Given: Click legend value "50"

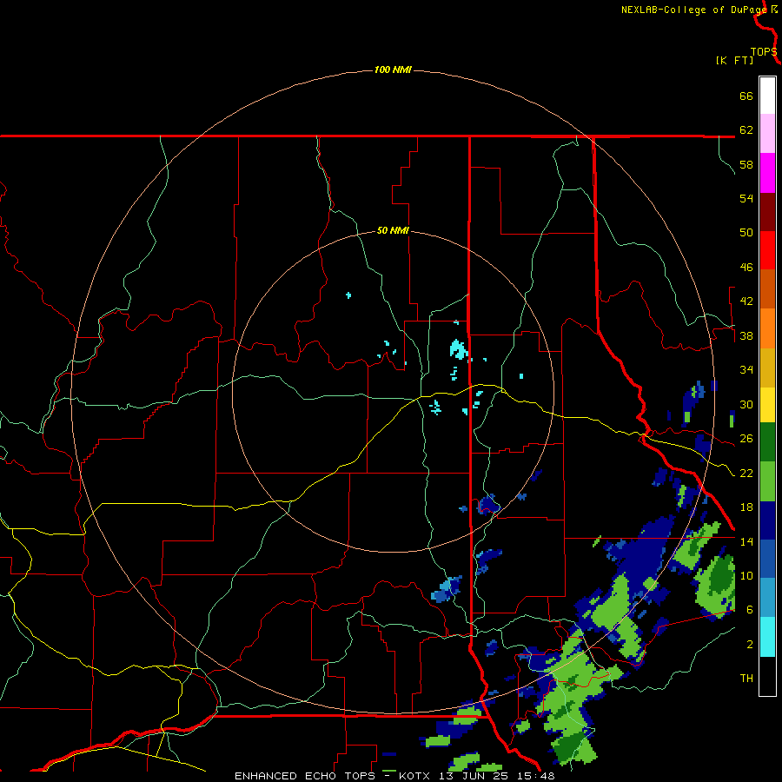Looking at the screenshot, I should coord(746,233).
